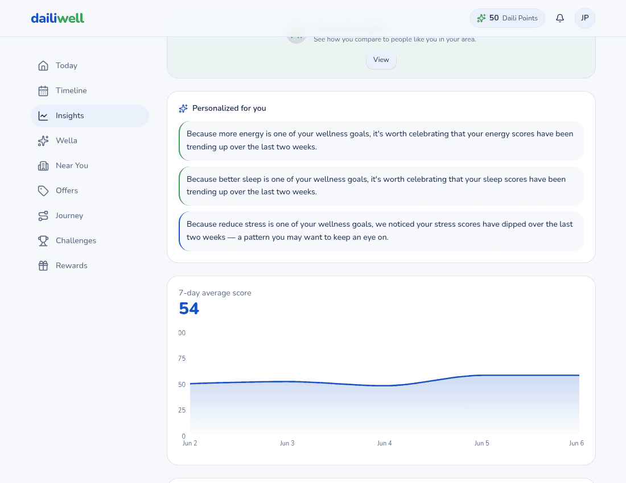Image resolution: width=626 pixels, height=483 pixels.
Task: Go to Challenges
Action: pyautogui.click(x=90, y=241)
